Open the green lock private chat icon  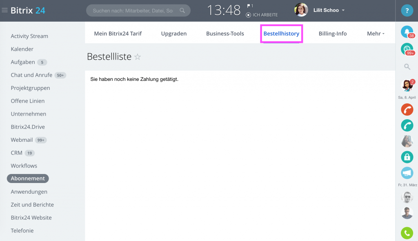pos(407,157)
